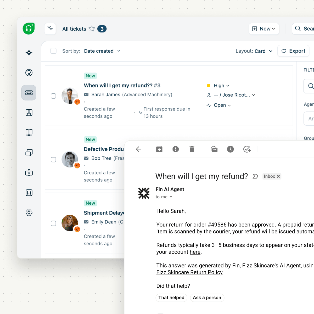Open the Contacts icon in sidebar

coord(29,113)
